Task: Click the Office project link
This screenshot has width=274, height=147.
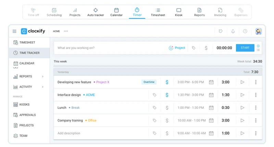Action: click(92, 120)
